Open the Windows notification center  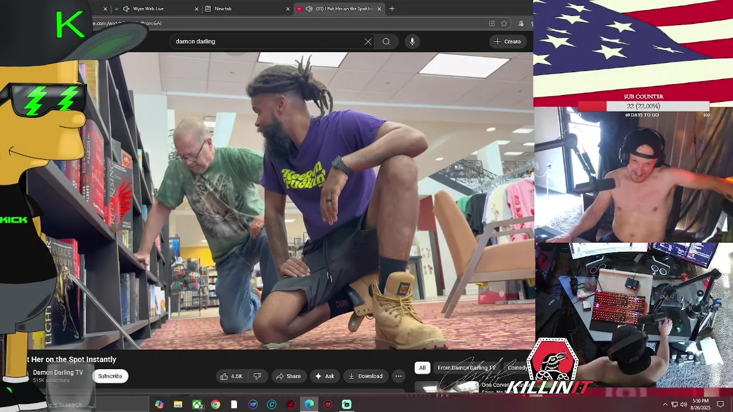720,405
